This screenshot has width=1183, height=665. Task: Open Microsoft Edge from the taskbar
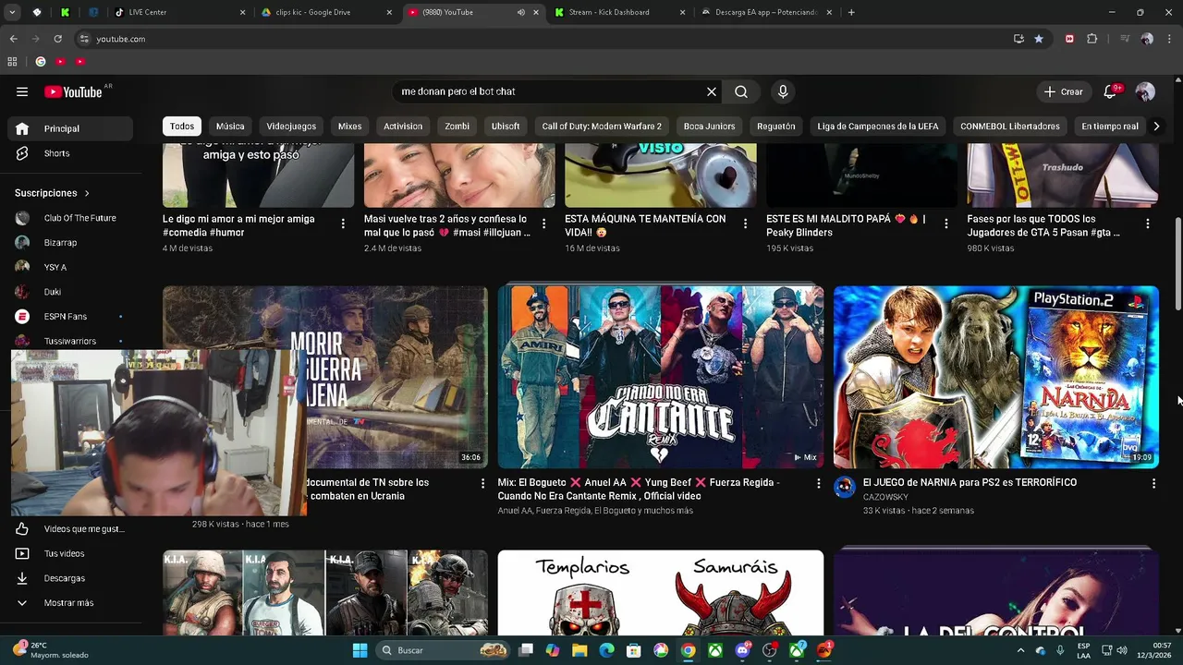coord(606,650)
